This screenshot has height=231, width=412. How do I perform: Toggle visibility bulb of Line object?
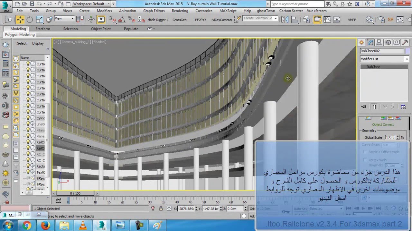click(x=28, y=124)
